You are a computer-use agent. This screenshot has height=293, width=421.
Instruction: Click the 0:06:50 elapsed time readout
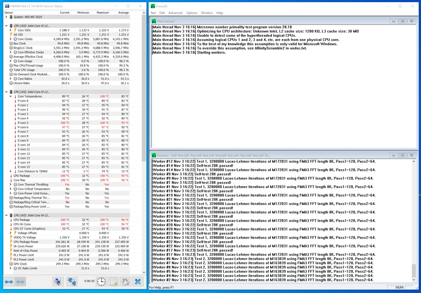click(89, 281)
